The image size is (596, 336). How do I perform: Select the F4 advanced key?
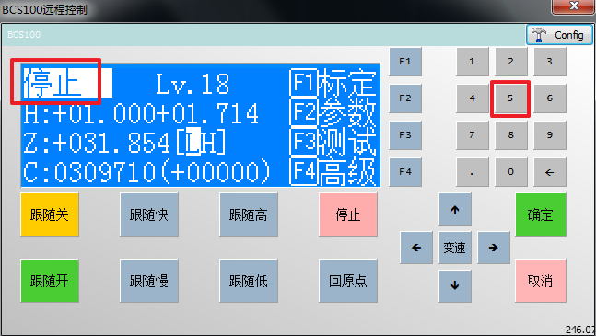point(405,172)
